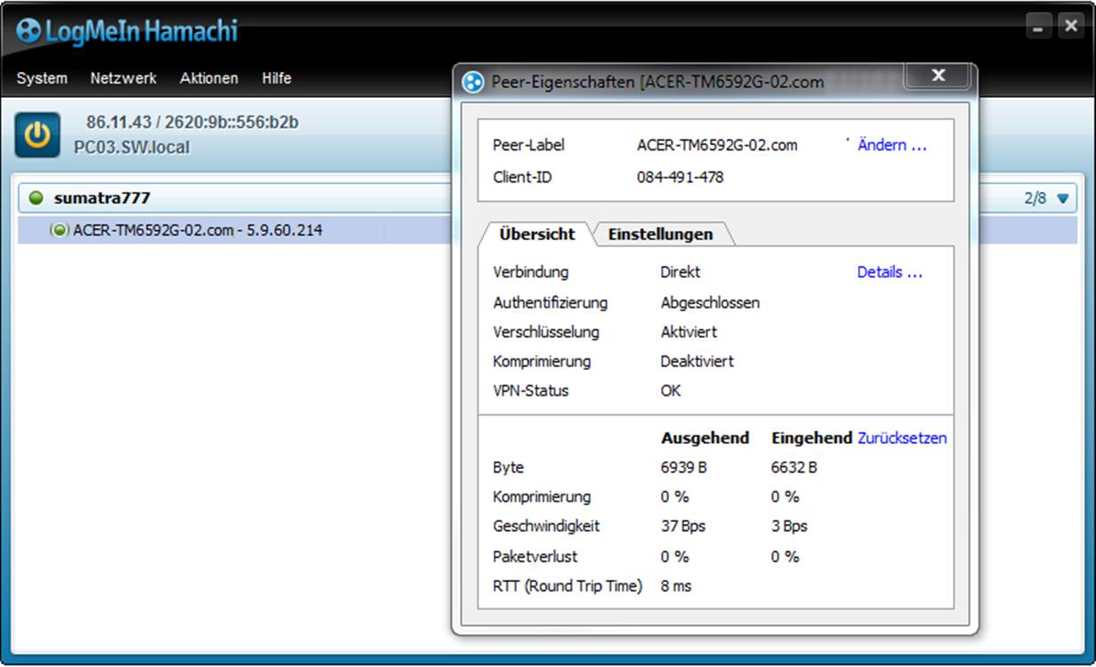The height and width of the screenshot is (667, 1096).
Task: Click the outgoing byte count 6939 B
Action: click(x=683, y=467)
